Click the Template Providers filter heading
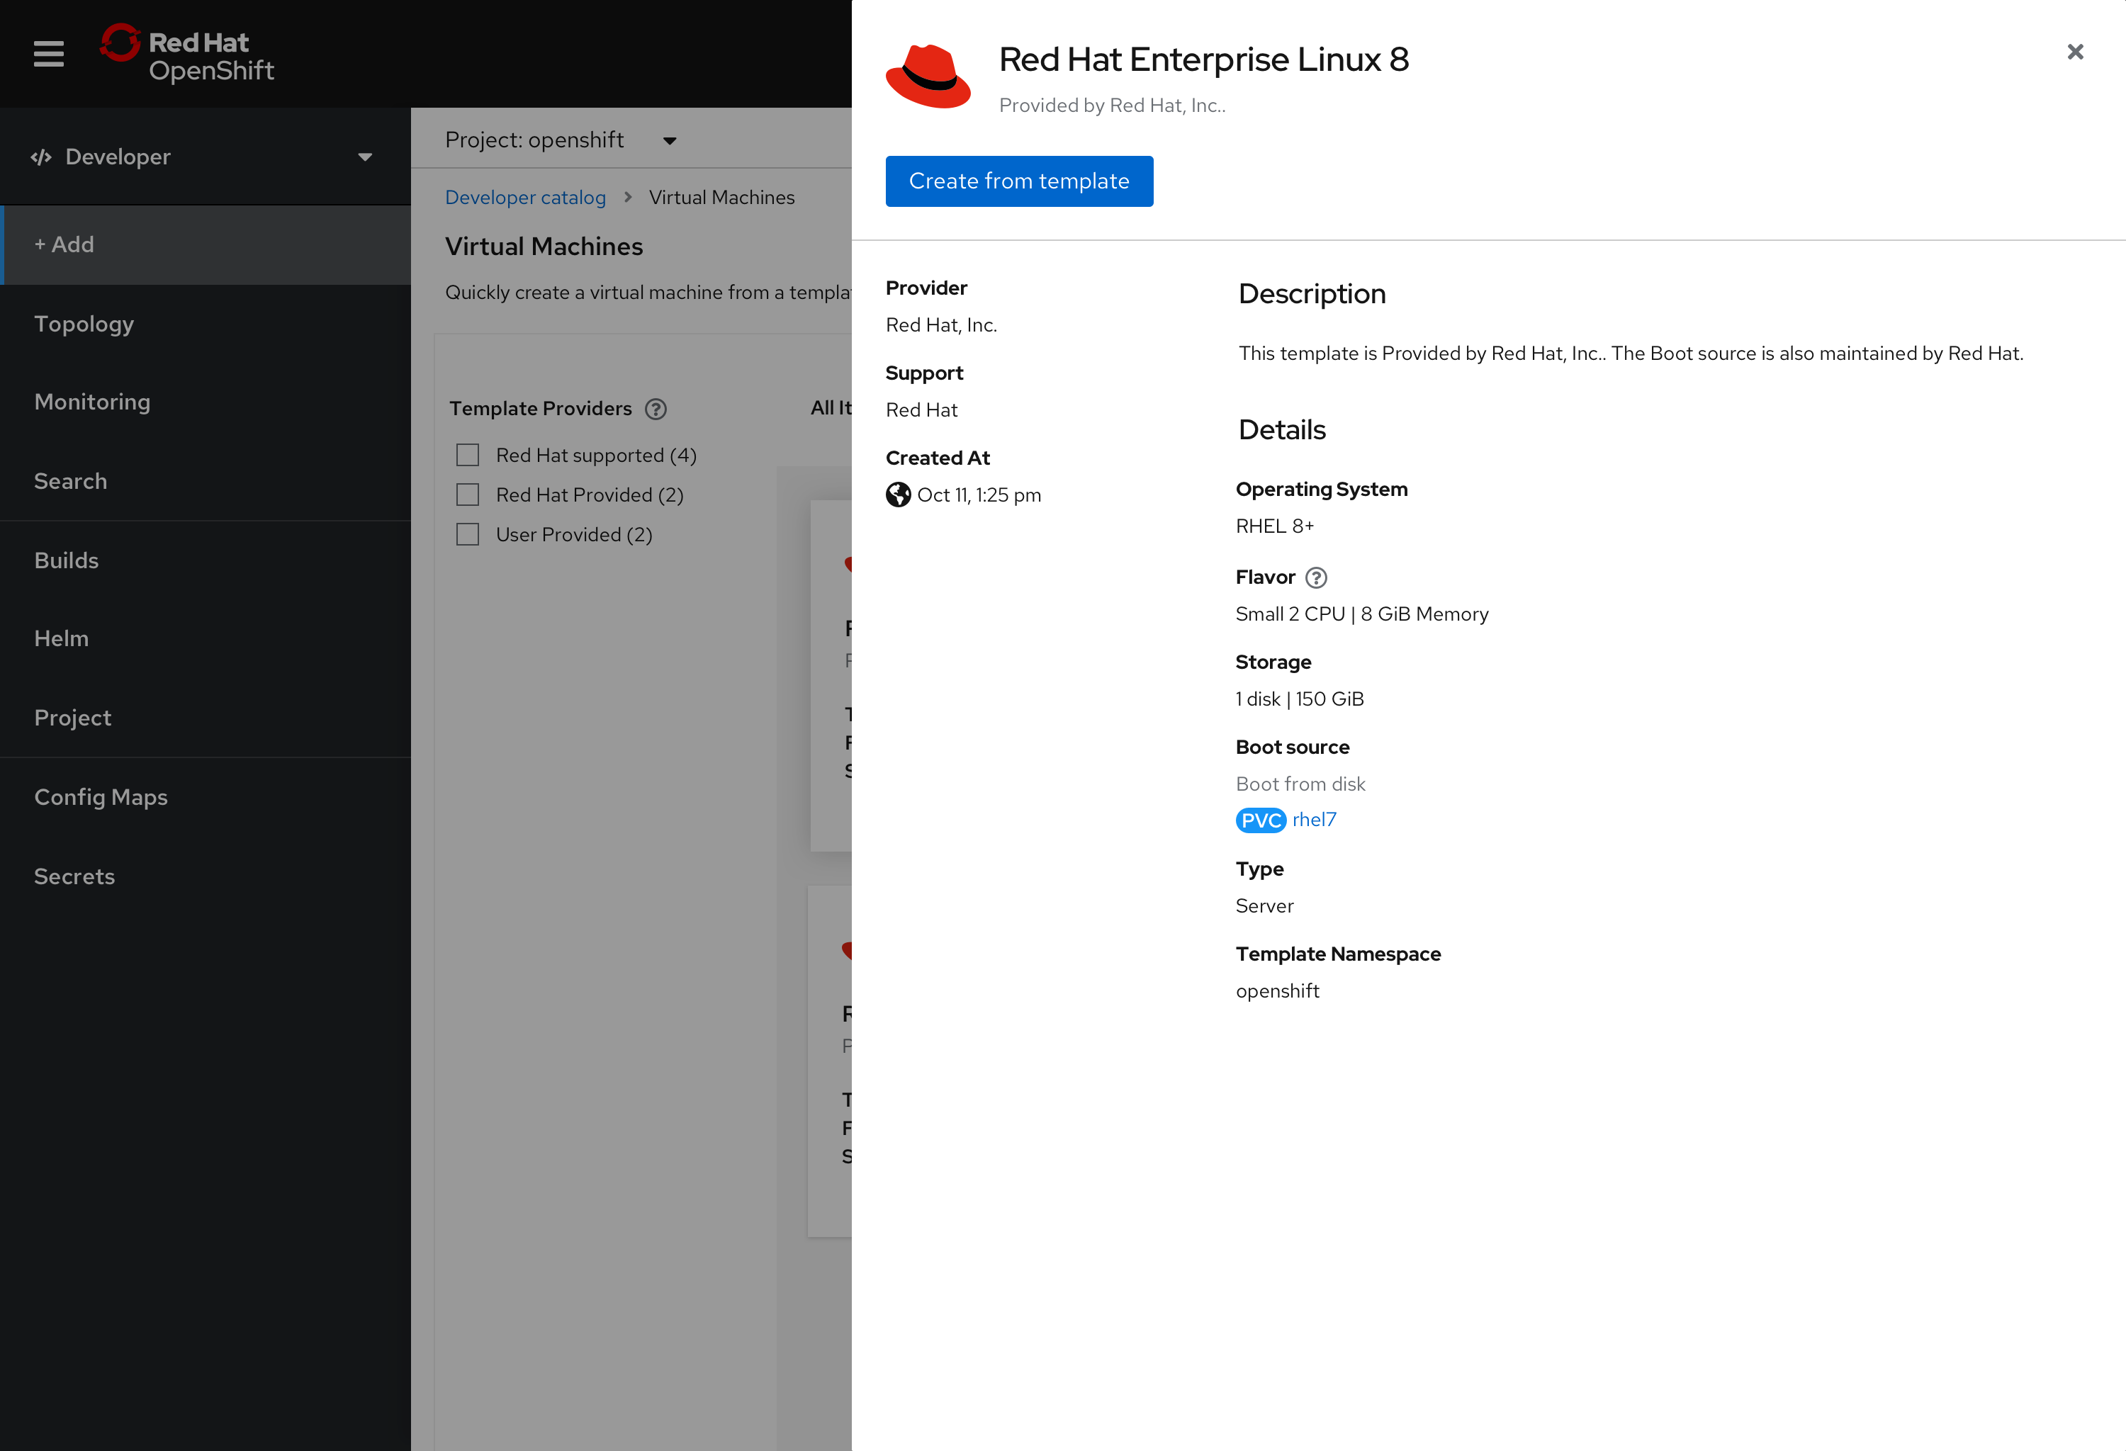Image resolution: width=2126 pixels, height=1451 pixels. click(541, 409)
